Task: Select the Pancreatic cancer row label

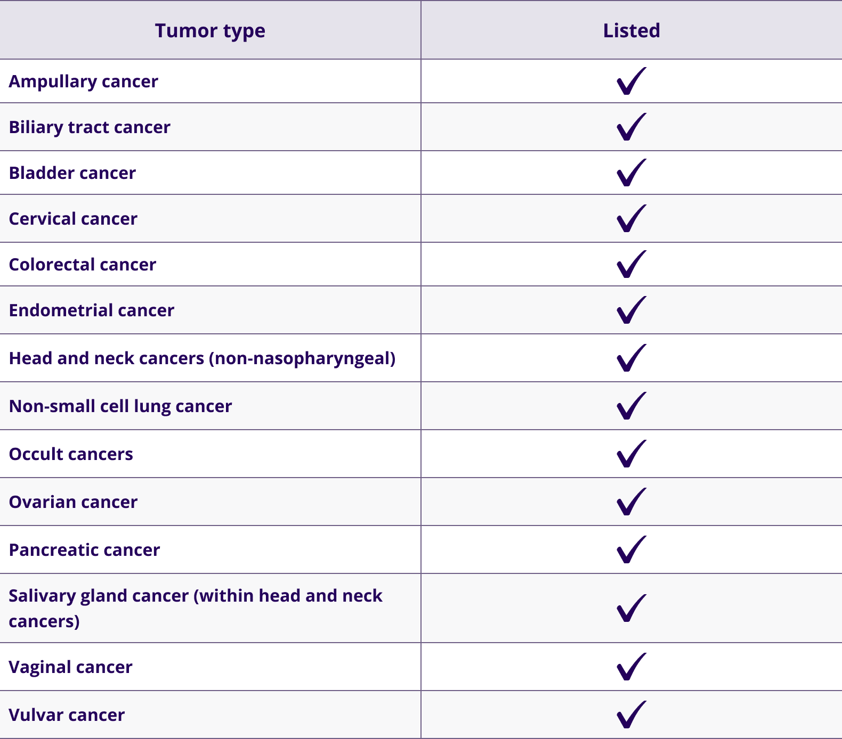Action: click(84, 550)
